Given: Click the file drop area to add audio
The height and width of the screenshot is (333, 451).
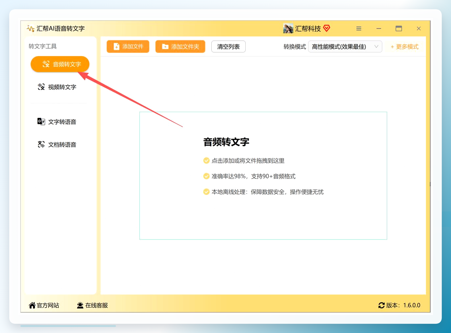Looking at the screenshot, I should (x=263, y=176).
